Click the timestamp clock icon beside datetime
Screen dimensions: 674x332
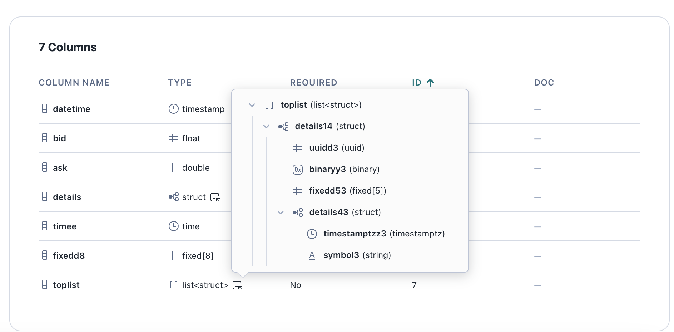click(173, 109)
